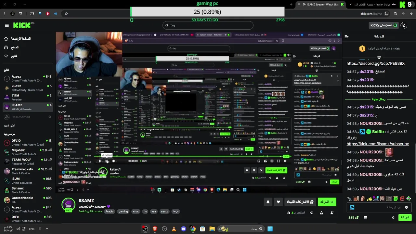Click the report warning triangle icon

[321, 213]
